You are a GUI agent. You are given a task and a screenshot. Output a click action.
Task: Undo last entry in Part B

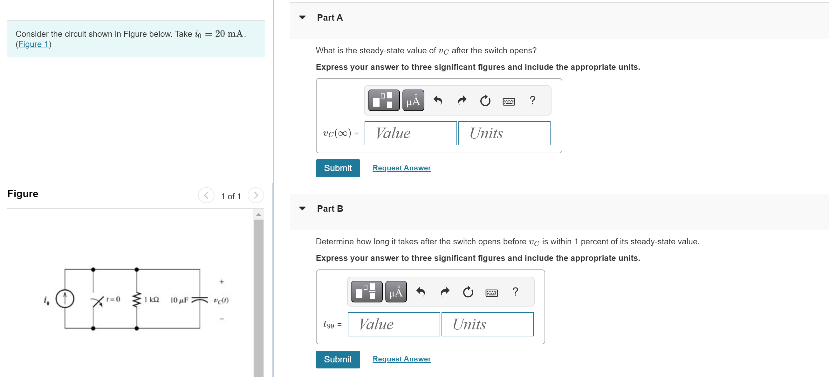pyautogui.click(x=421, y=292)
